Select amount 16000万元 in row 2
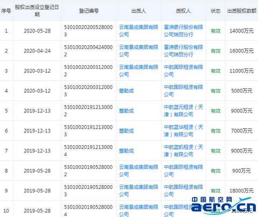 [242, 51]
